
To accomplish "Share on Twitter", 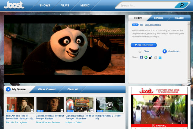I will [x=160, y=57].
